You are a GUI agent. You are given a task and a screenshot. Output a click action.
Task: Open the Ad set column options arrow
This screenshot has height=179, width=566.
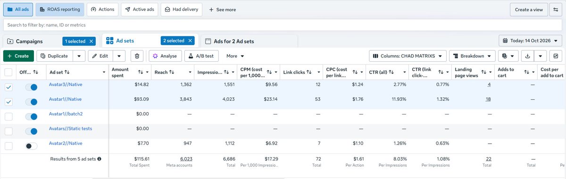[104, 72]
